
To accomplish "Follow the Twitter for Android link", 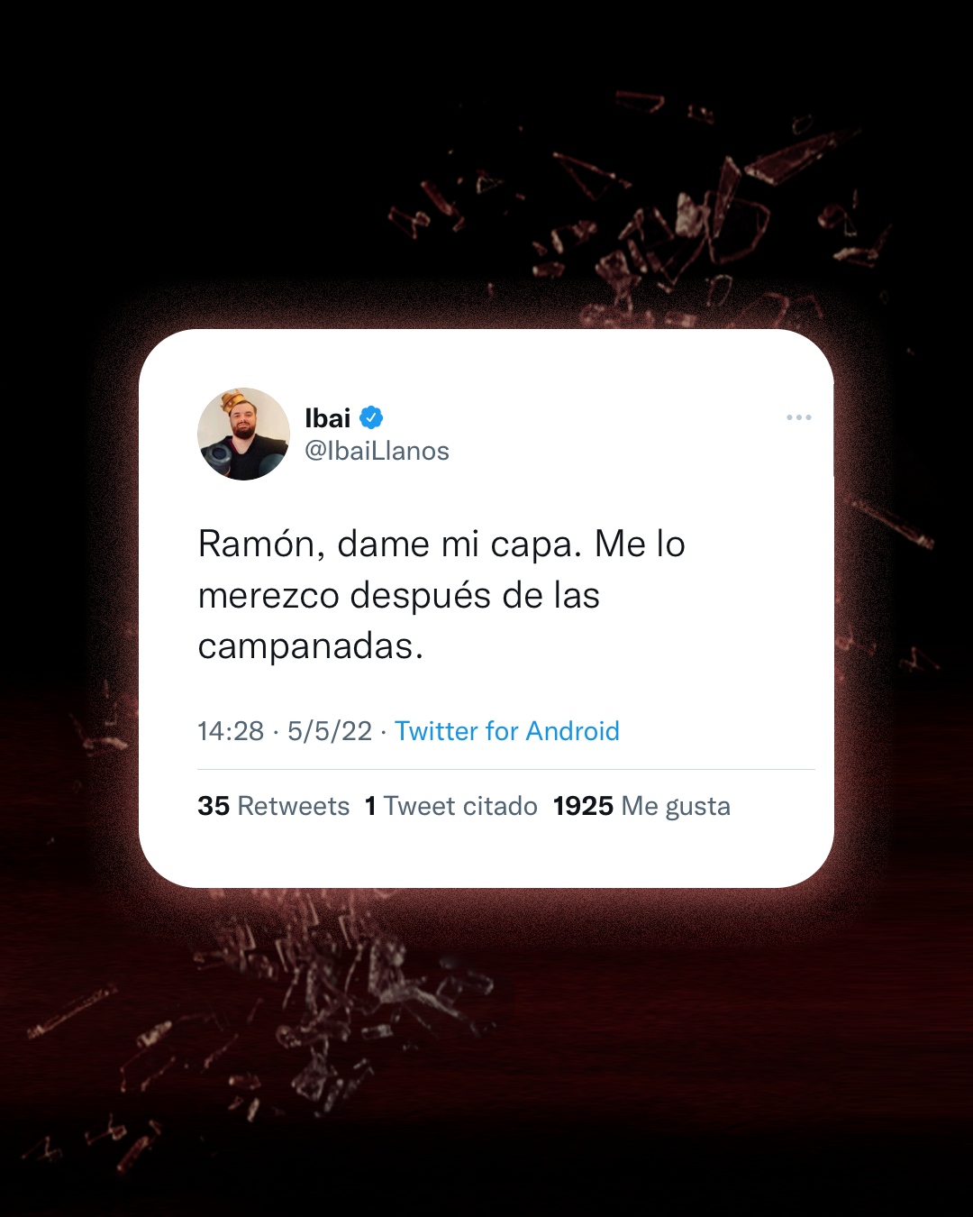I will (507, 730).
